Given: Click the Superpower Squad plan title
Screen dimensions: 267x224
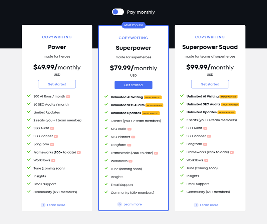Looking at the screenshot, I should coord(210,47).
